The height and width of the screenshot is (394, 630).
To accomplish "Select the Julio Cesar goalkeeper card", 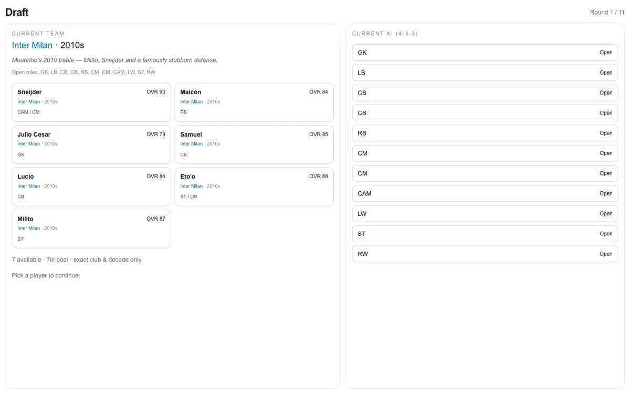I will point(91,144).
